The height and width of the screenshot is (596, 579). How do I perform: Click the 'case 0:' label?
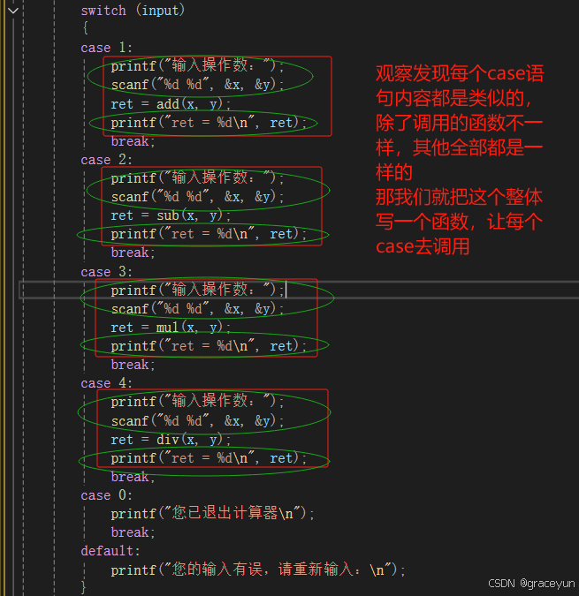(106, 495)
